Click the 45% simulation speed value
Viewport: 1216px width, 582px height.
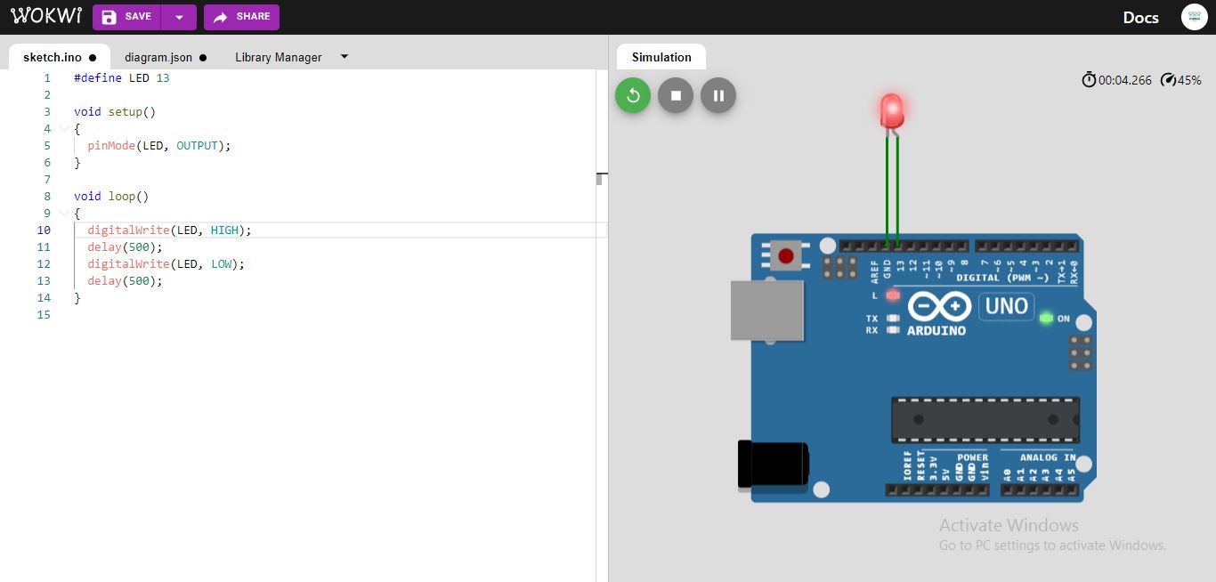[x=1189, y=80]
